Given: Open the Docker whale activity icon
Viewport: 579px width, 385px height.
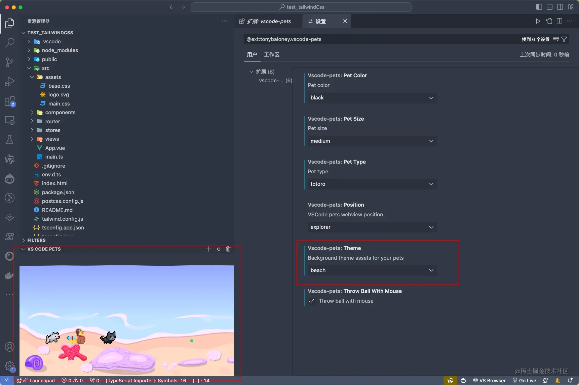Looking at the screenshot, I should click(10, 275).
